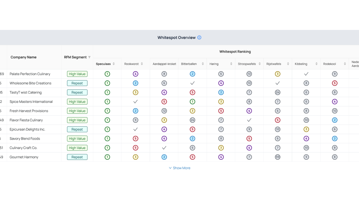The height and width of the screenshot is (202, 359).
Task: Sort by the Rodekool column arrows
Action: 345,64
